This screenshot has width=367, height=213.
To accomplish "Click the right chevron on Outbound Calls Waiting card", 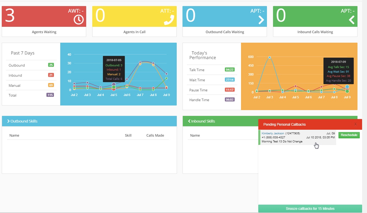I will click(x=261, y=20).
